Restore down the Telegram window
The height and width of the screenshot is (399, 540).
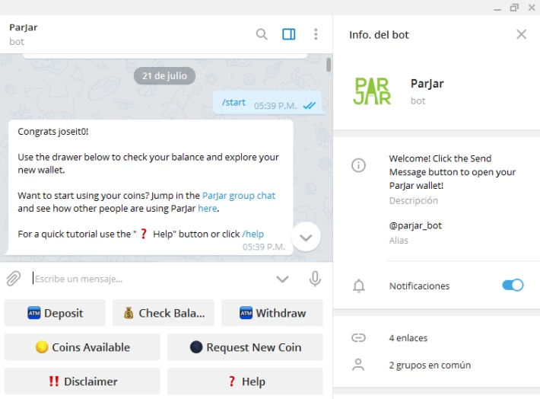click(x=514, y=8)
